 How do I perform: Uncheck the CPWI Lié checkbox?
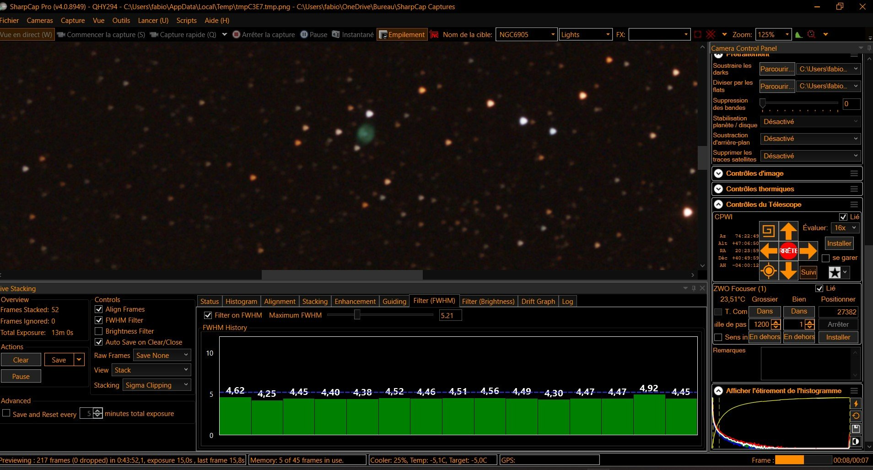pyautogui.click(x=843, y=217)
